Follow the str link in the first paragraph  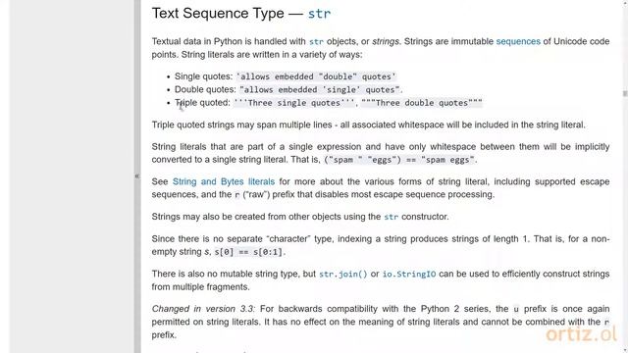pos(316,41)
